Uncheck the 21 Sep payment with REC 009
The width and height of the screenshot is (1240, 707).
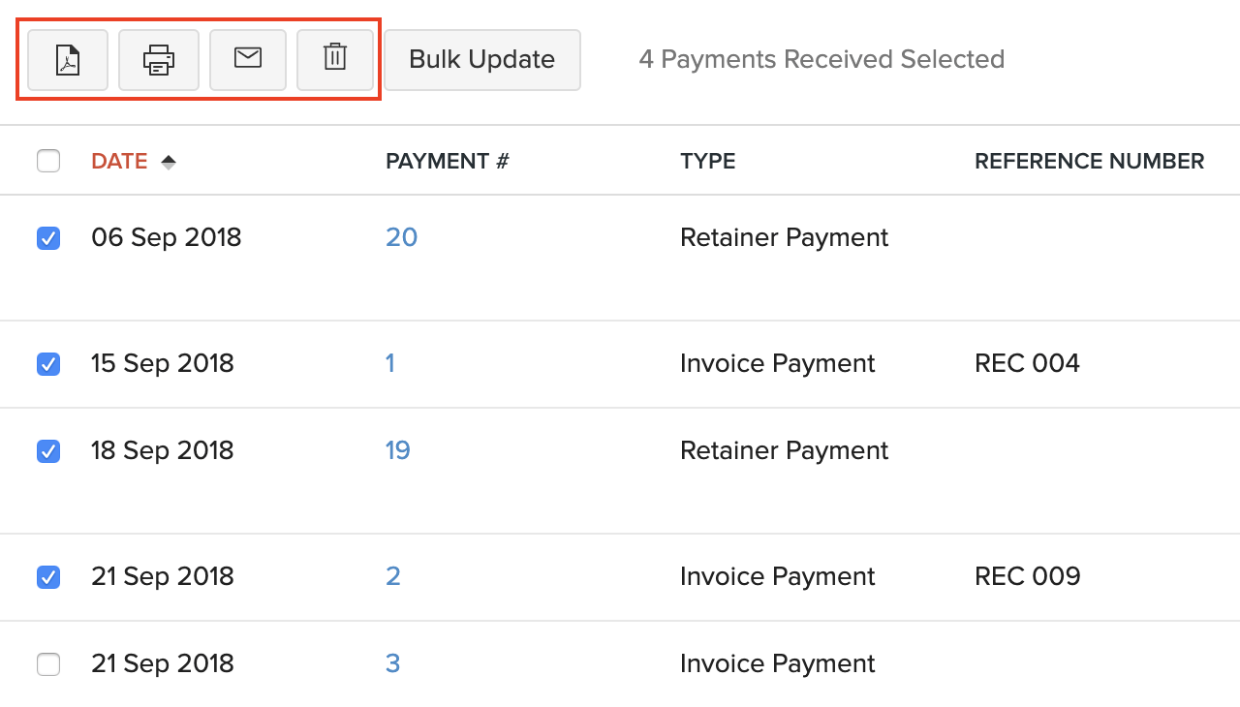[x=48, y=577]
